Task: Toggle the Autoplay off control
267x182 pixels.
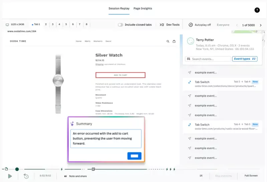Action: click(x=200, y=25)
